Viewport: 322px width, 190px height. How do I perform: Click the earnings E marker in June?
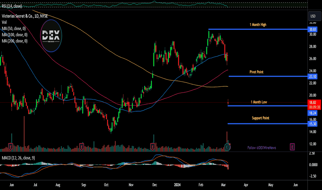11,147
